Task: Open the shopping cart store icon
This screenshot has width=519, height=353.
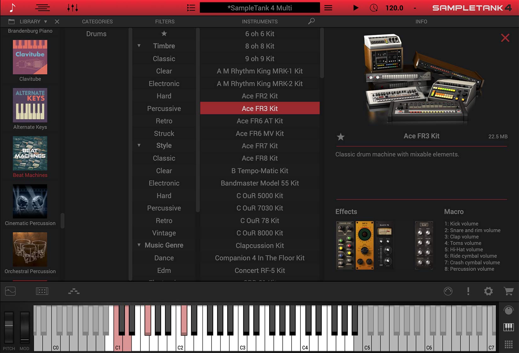Action: click(x=509, y=291)
